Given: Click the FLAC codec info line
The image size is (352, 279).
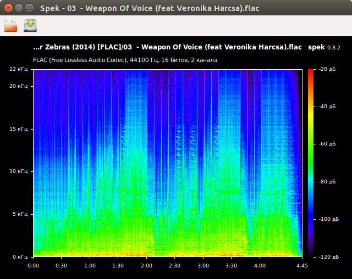Looking at the screenshot, I should tap(125, 60).
